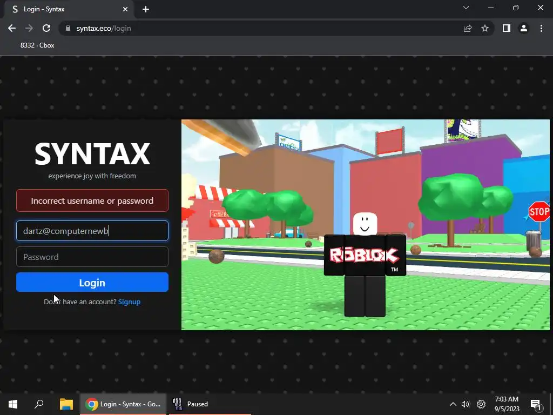Click the browser forward arrow
This screenshot has width=553, height=415.
point(29,28)
